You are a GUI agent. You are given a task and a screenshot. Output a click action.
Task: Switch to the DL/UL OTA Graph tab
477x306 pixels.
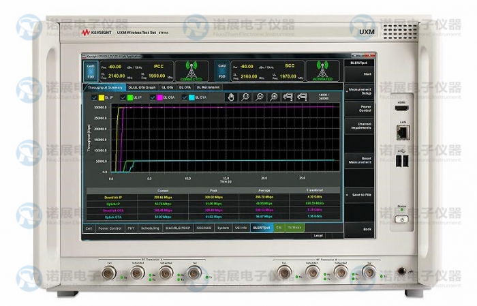click(x=142, y=87)
